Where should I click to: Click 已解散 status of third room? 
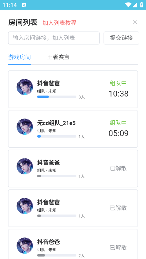point(118,168)
